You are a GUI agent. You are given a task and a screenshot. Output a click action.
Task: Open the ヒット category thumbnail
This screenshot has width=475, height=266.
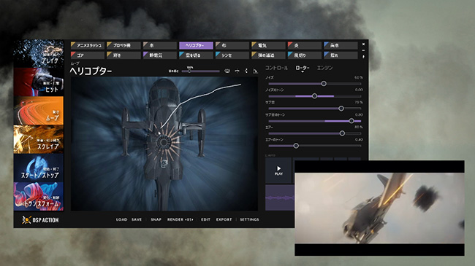pos(39,82)
